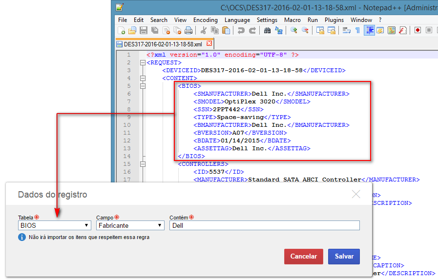
Task: Toggle the Indent guide toolbar icon
Action: pyautogui.click(x=369, y=30)
